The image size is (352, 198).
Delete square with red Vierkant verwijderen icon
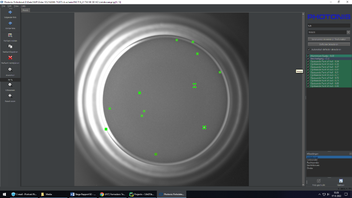pos(10,58)
